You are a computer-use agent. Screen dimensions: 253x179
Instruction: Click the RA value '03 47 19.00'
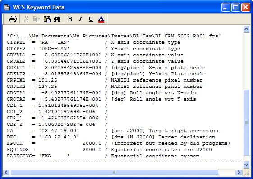[59, 130]
